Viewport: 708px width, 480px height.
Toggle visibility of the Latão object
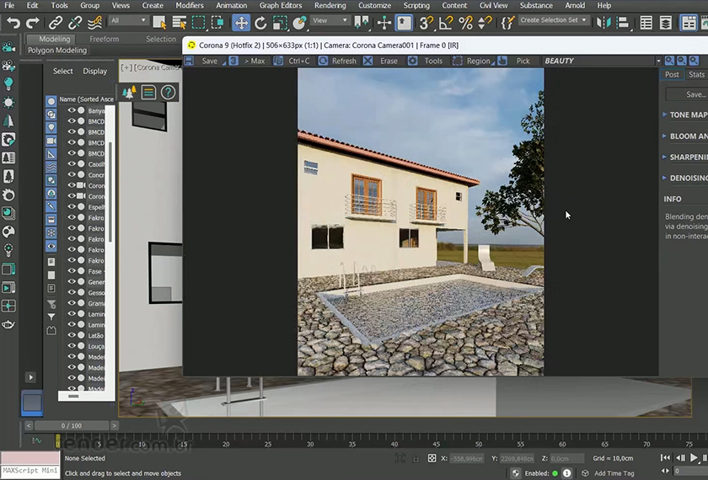pyautogui.click(x=72, y=335)
